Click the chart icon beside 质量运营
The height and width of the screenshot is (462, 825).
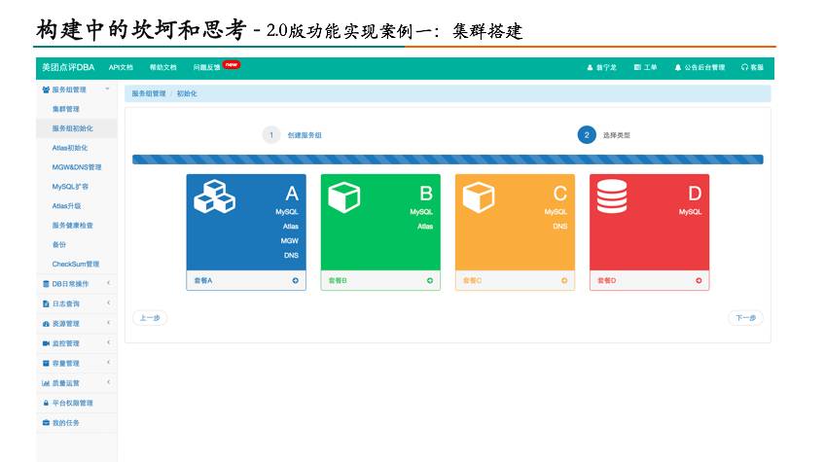point(46,383)
